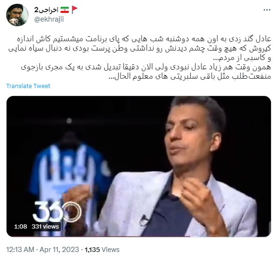Click the 331 views video badge
The image size is (278, 259).
pyautogui.click(x=45, y=226)
